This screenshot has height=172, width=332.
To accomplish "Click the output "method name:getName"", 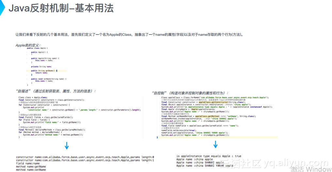I will pos(31,167).
